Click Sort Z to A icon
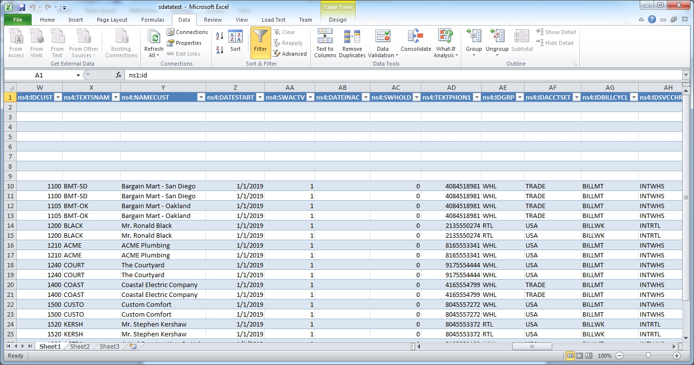 (220, 50)
